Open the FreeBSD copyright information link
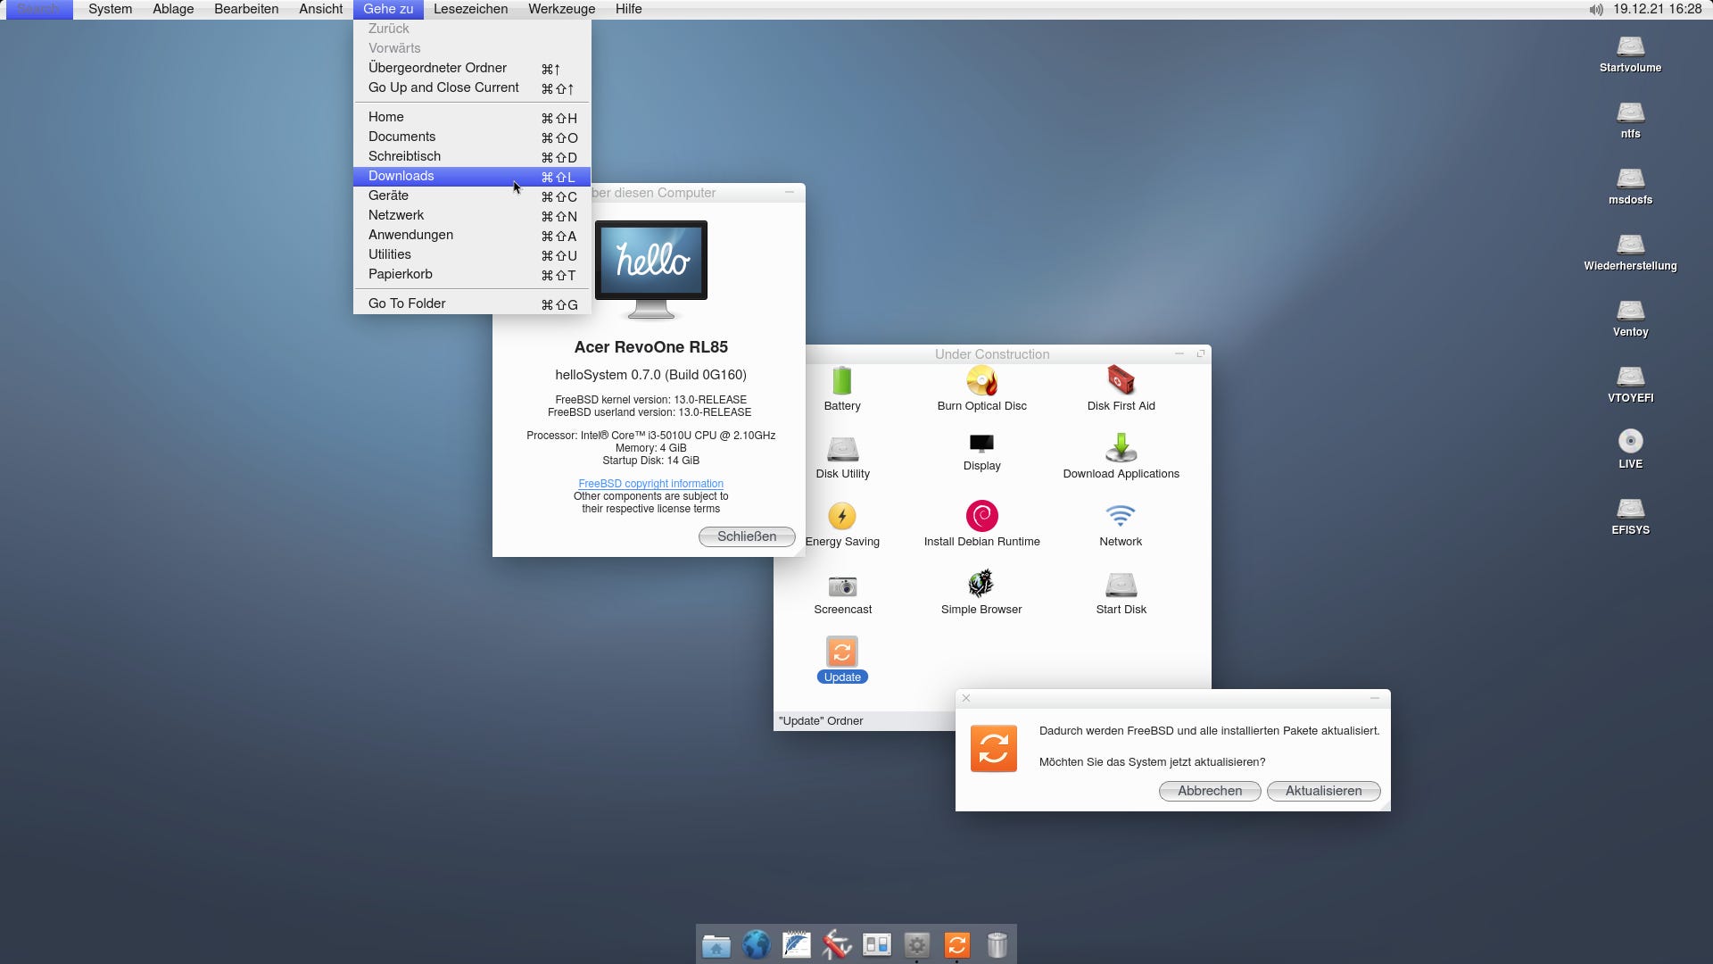This screenshot has width=1713, height=964. pos(650,484)
